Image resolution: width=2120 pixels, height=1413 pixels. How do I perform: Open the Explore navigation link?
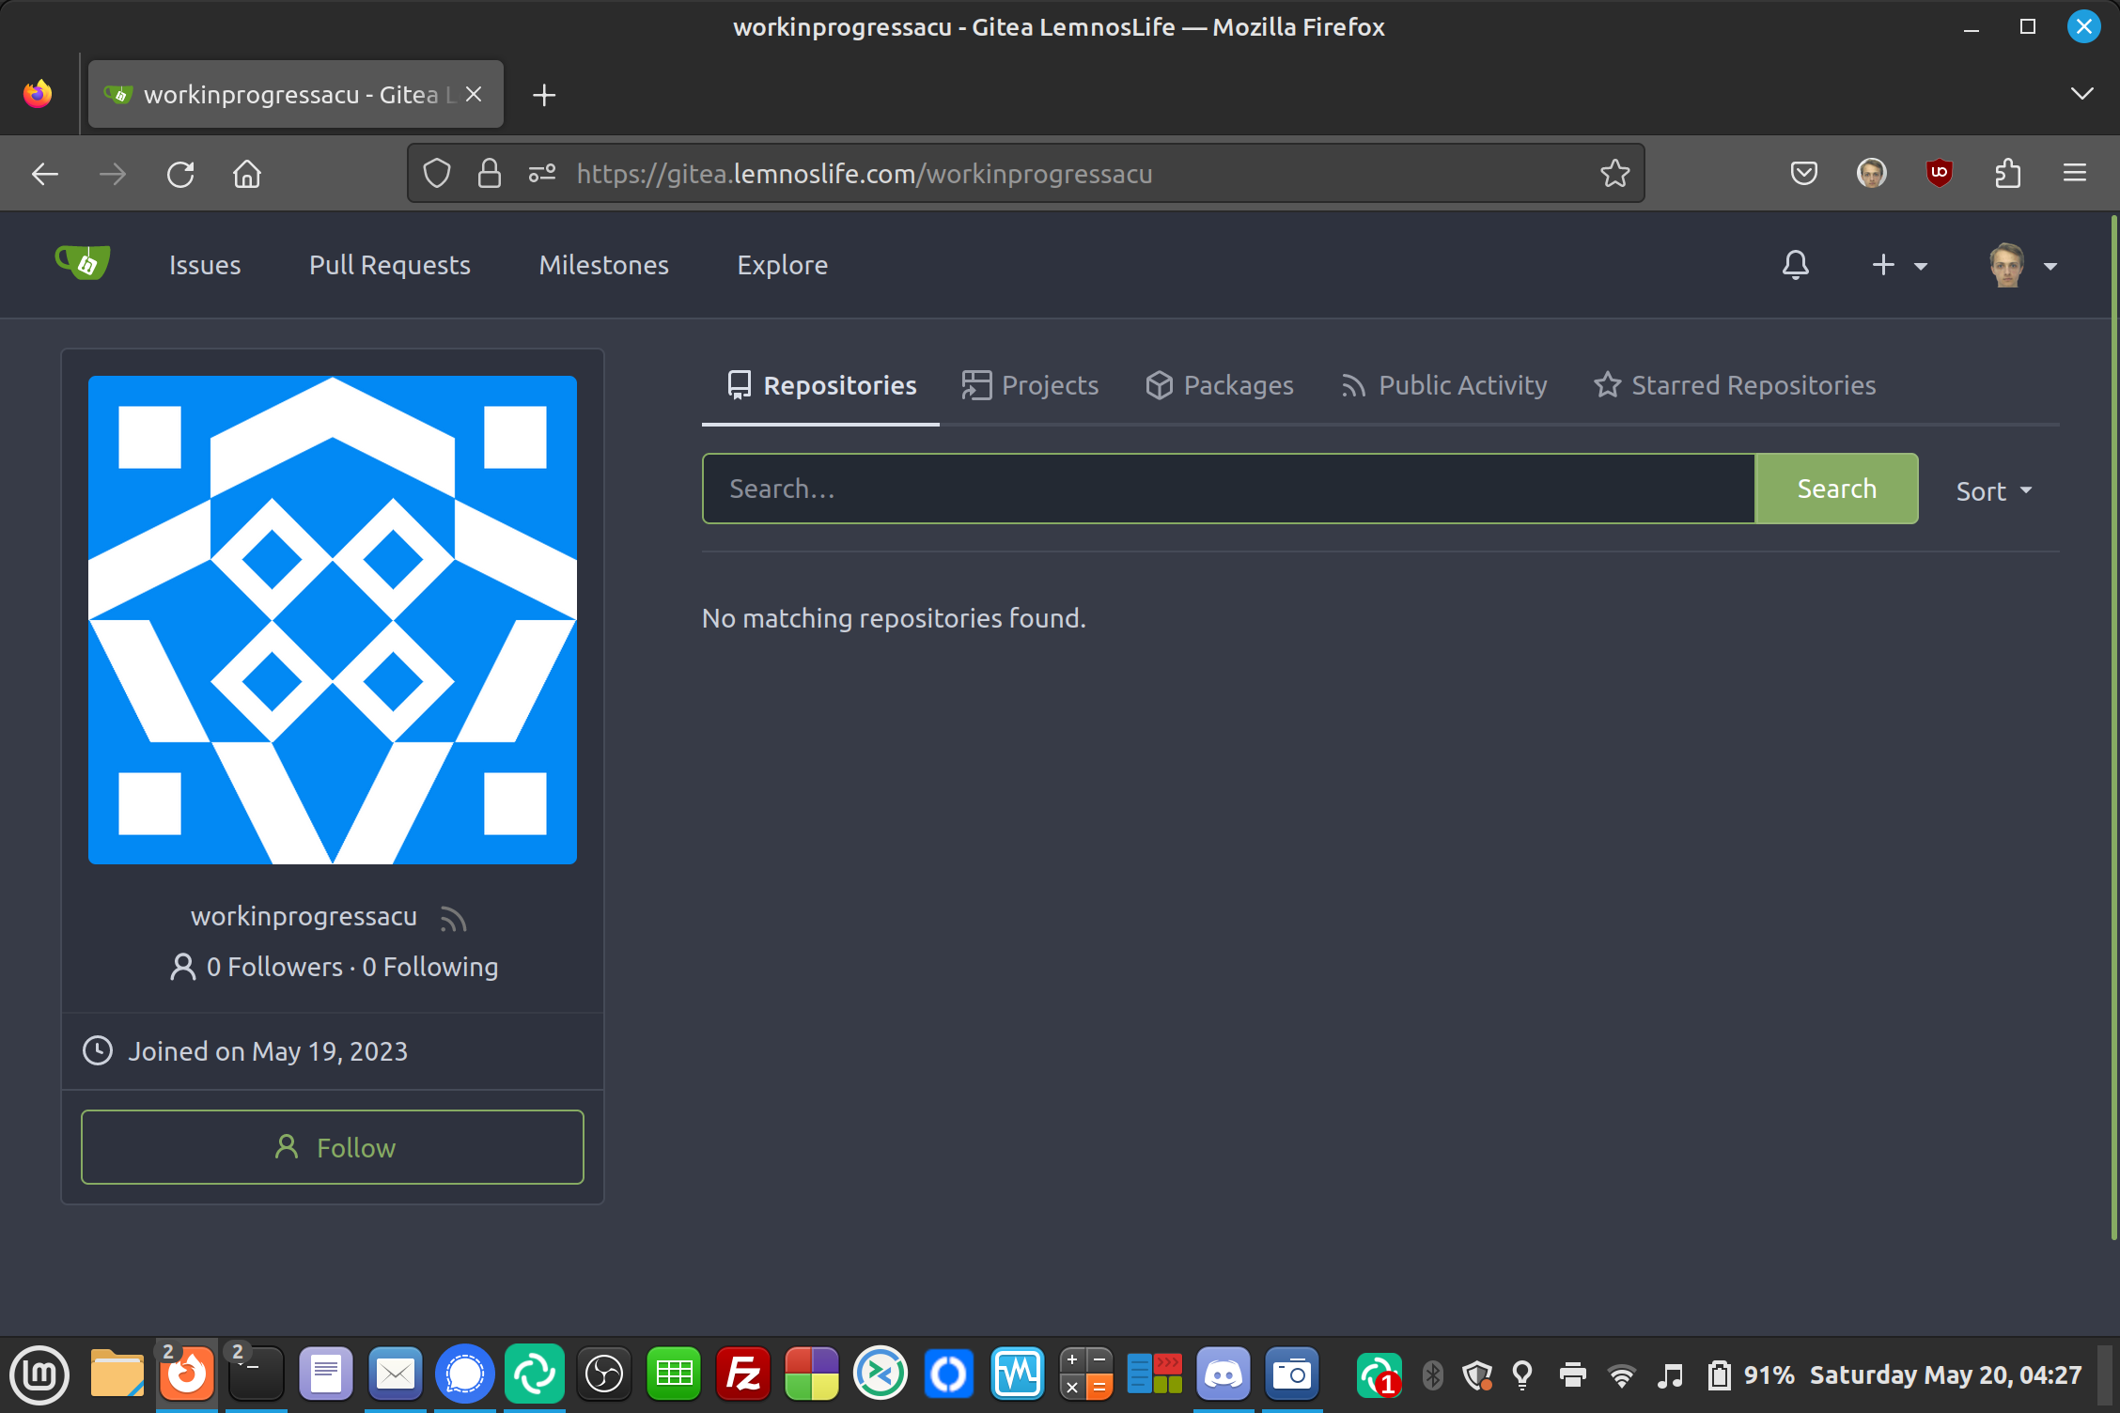pyautogui.click(x=782, y=265)
